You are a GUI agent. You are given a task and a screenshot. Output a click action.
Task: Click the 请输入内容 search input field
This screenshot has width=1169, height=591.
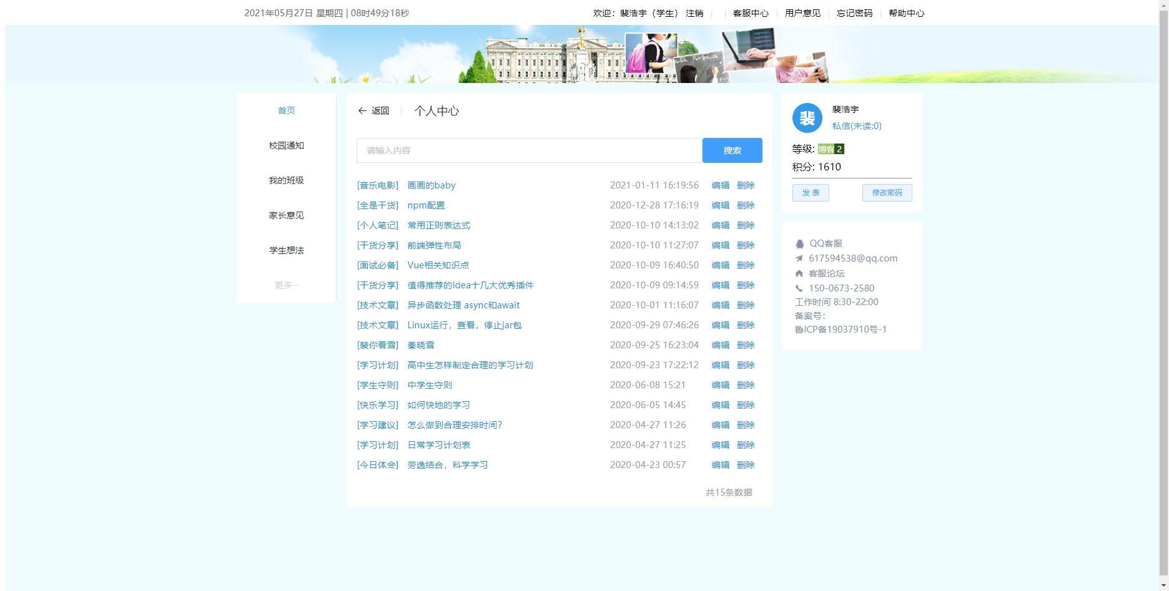tap(530, 150)
